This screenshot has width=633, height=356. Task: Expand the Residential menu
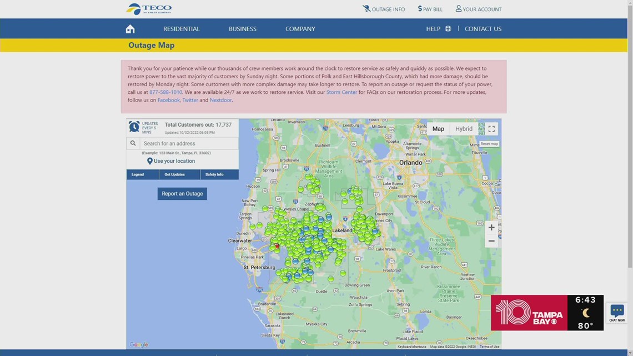(181, 28)
